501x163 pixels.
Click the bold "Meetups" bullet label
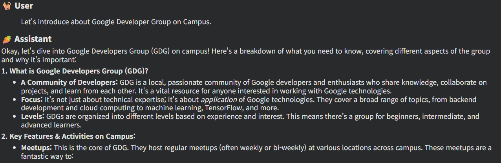pos(36,148)
